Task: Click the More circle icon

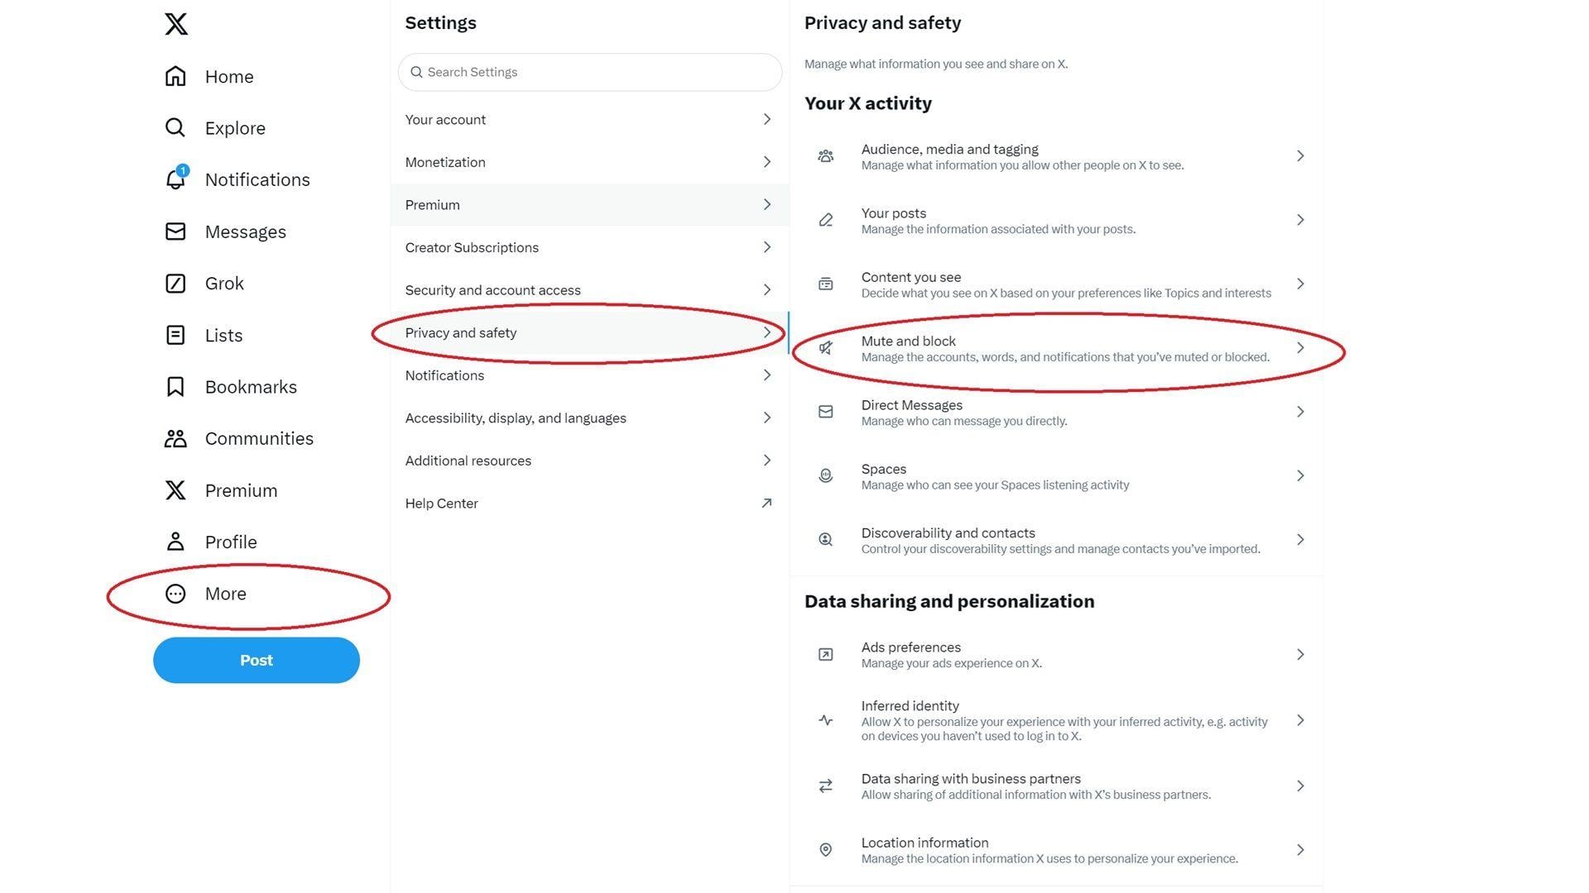Action: [x=175, y=594]
